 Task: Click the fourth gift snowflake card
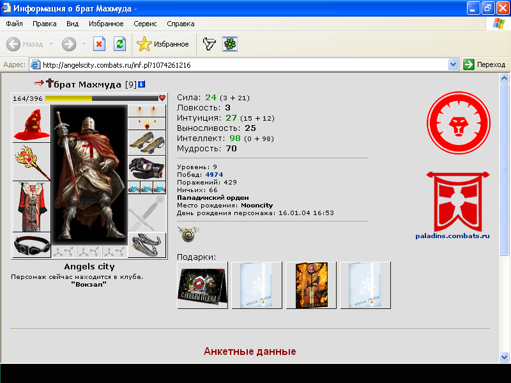(x=365, y=285)
